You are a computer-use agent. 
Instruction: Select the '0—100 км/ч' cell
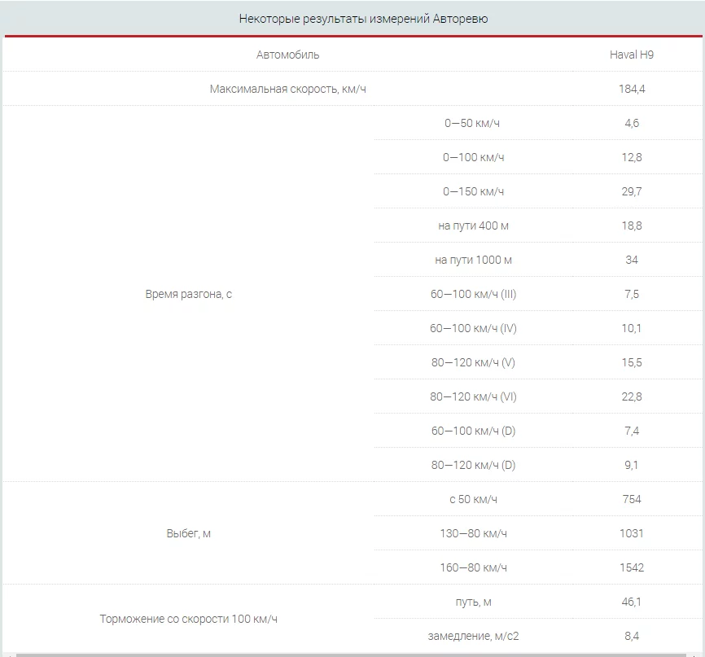473,157
